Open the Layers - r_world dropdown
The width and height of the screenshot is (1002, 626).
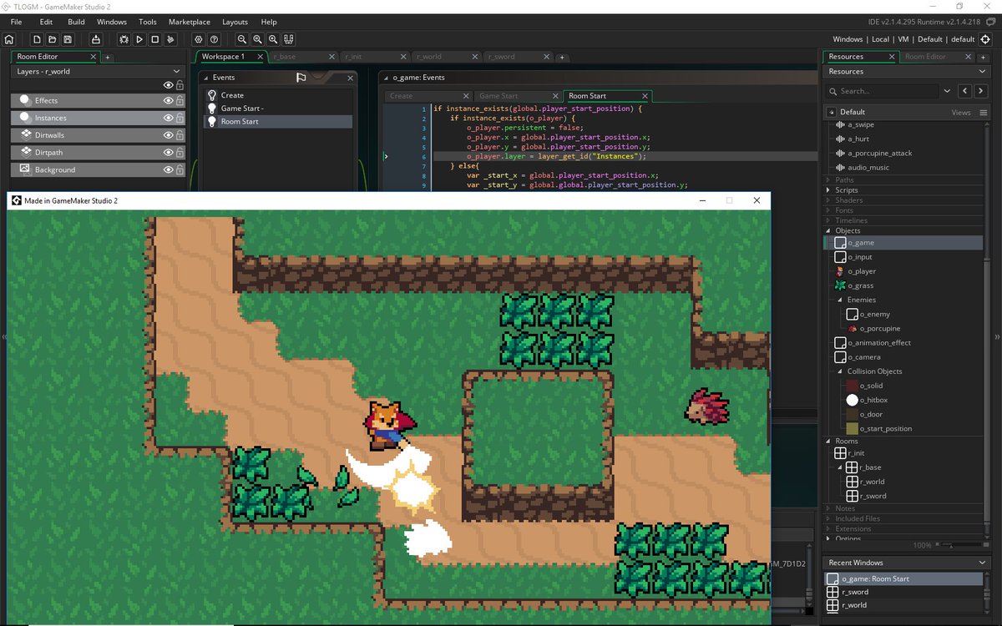pyautogui.click(x=176, y=72)
